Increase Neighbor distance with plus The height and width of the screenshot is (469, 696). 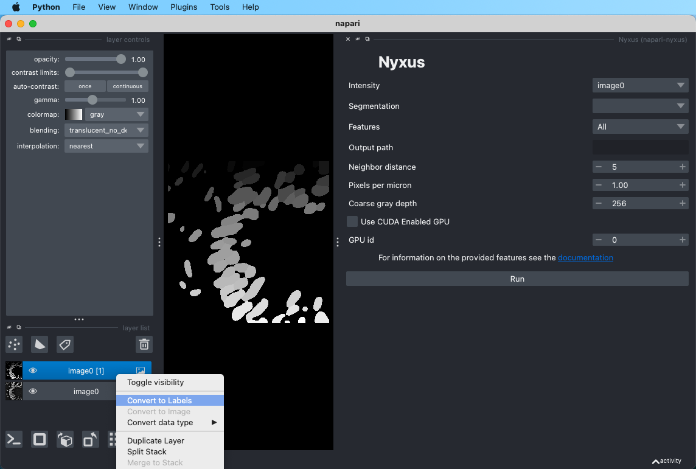[x=682, y=167]
